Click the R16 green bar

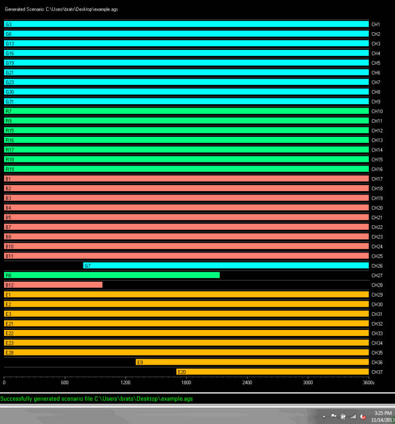click(x=186, y=140)
